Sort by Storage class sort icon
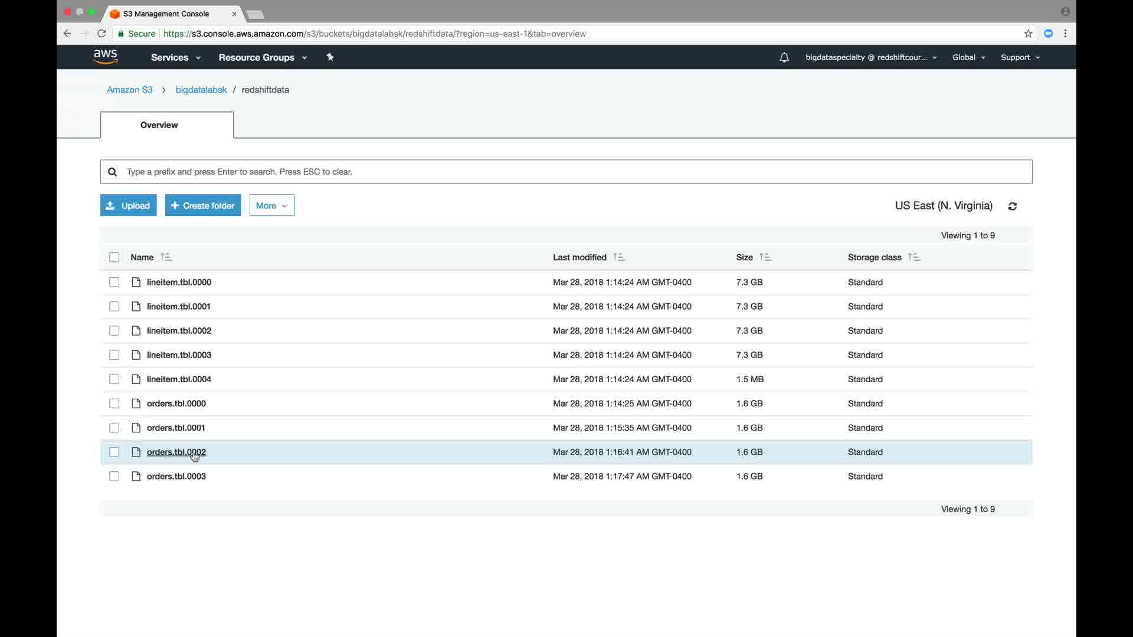This screenshot has width=1133, height=637. (913, 257)
